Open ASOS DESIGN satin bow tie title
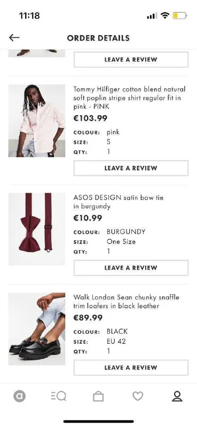The image size is (197, 427). 119,202
